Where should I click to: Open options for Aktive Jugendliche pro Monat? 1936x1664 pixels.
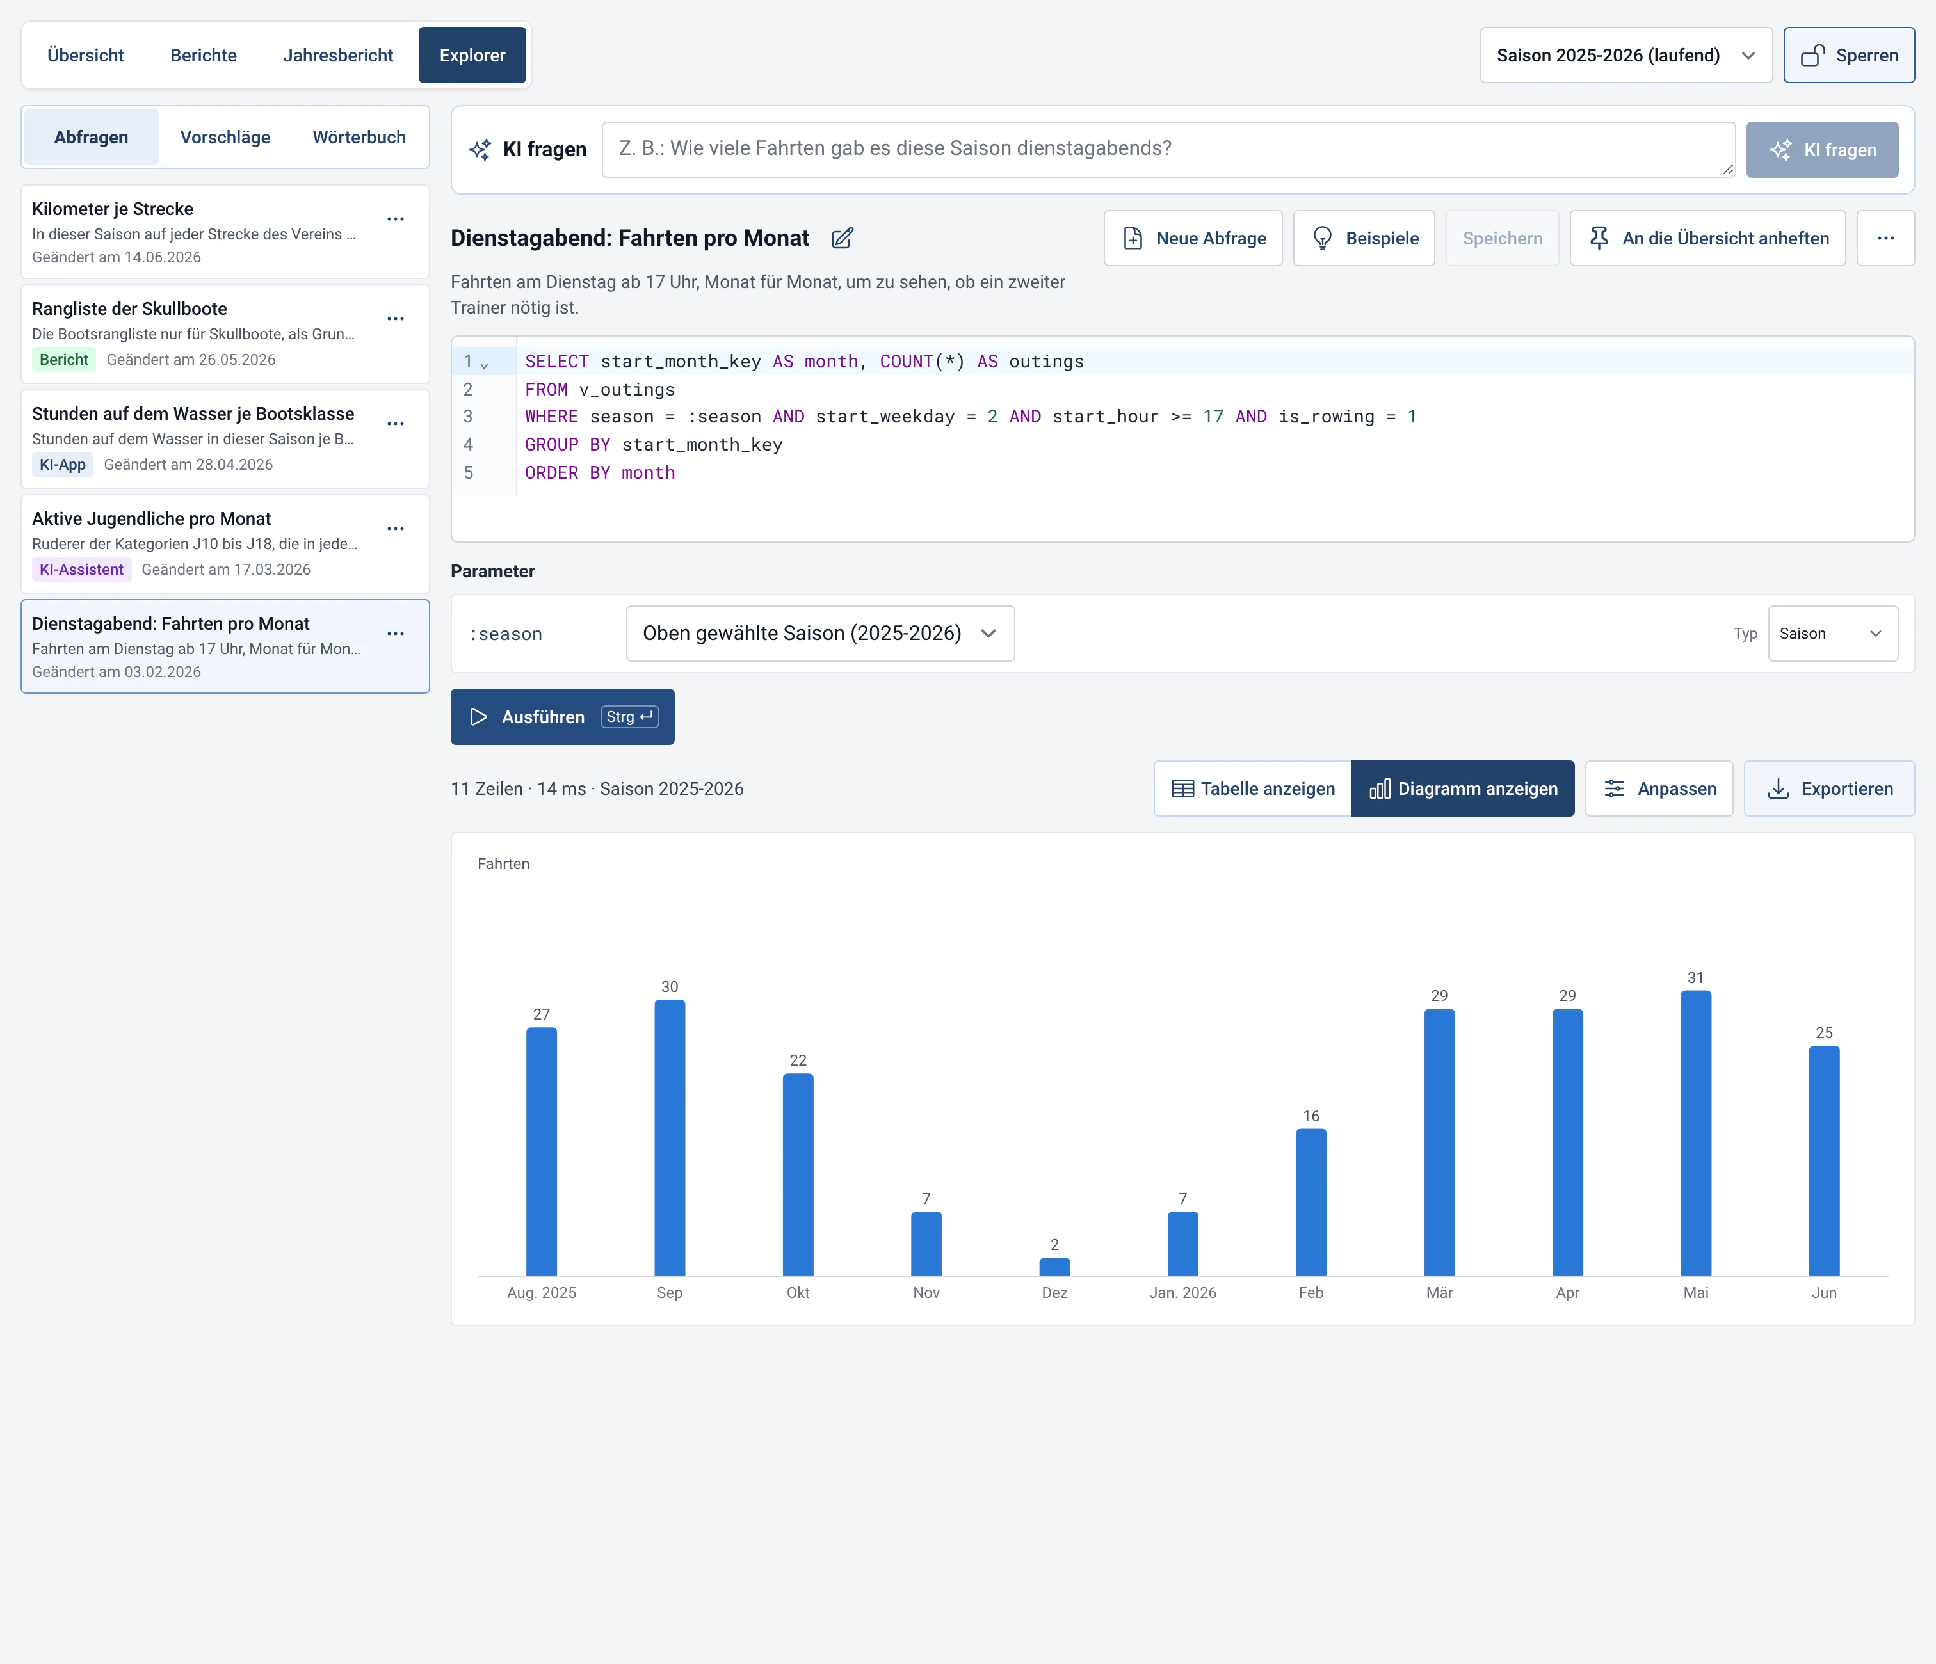(396, 529)
